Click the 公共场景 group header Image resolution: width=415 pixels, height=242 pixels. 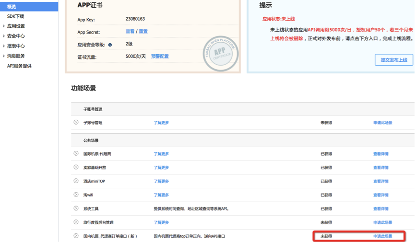click(x=91, y=140)
